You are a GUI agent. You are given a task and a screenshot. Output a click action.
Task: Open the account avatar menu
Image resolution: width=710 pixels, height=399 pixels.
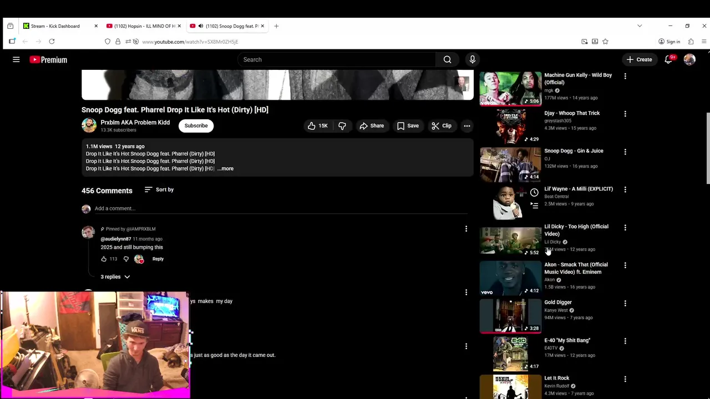(689, 59)
